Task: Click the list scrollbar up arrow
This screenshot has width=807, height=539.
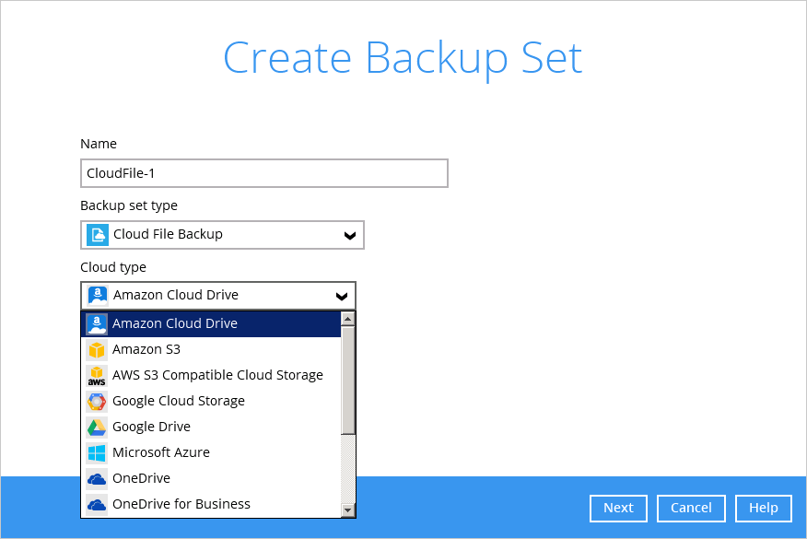Action: click(348, 319)
